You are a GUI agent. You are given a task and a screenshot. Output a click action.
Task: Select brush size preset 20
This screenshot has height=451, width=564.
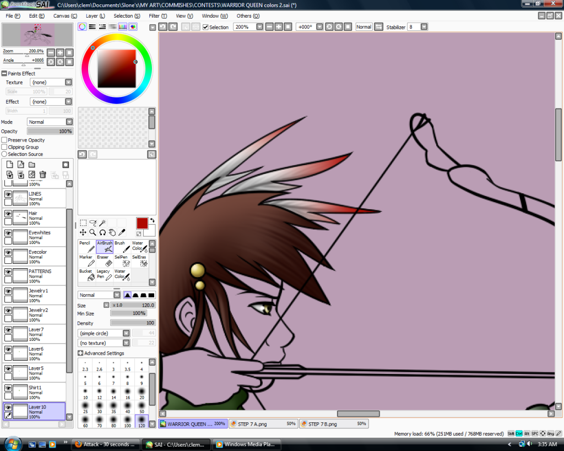(x=142, y=394)
